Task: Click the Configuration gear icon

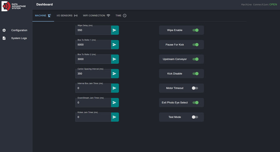Action: [x=4, y=30]
